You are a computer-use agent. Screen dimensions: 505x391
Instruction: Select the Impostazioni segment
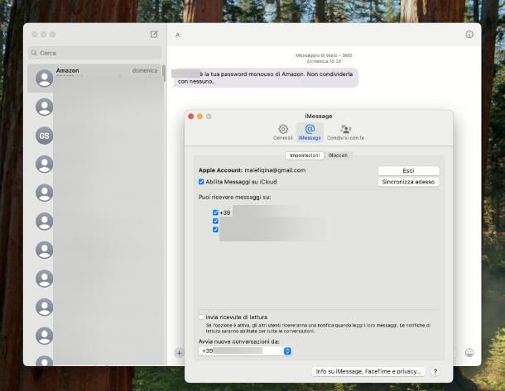(x=305, y=155)
